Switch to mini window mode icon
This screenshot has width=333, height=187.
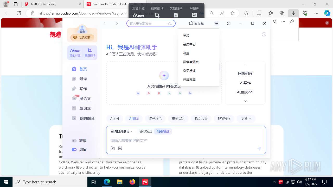[x=229, y=23]
